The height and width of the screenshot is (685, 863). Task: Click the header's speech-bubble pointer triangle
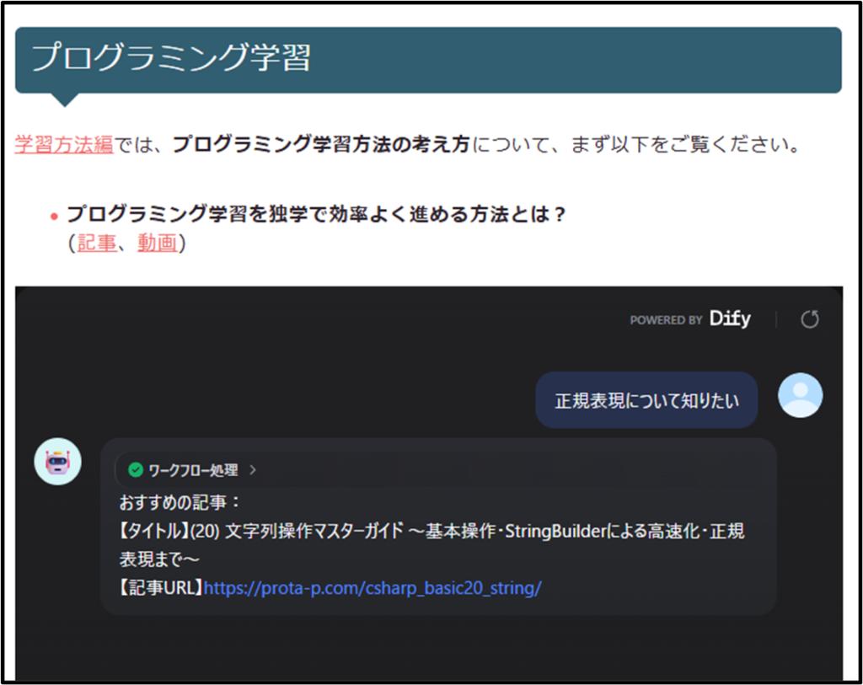(x=65, y=99)
